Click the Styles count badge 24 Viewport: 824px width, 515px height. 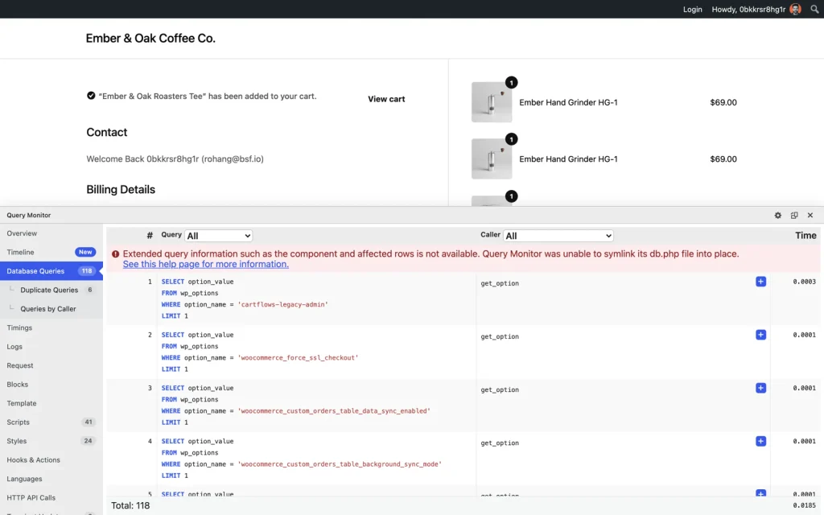coord(88,442)
